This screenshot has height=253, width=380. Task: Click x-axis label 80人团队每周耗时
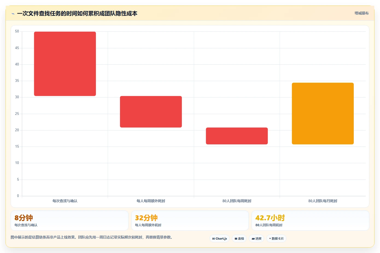(237, 201)
